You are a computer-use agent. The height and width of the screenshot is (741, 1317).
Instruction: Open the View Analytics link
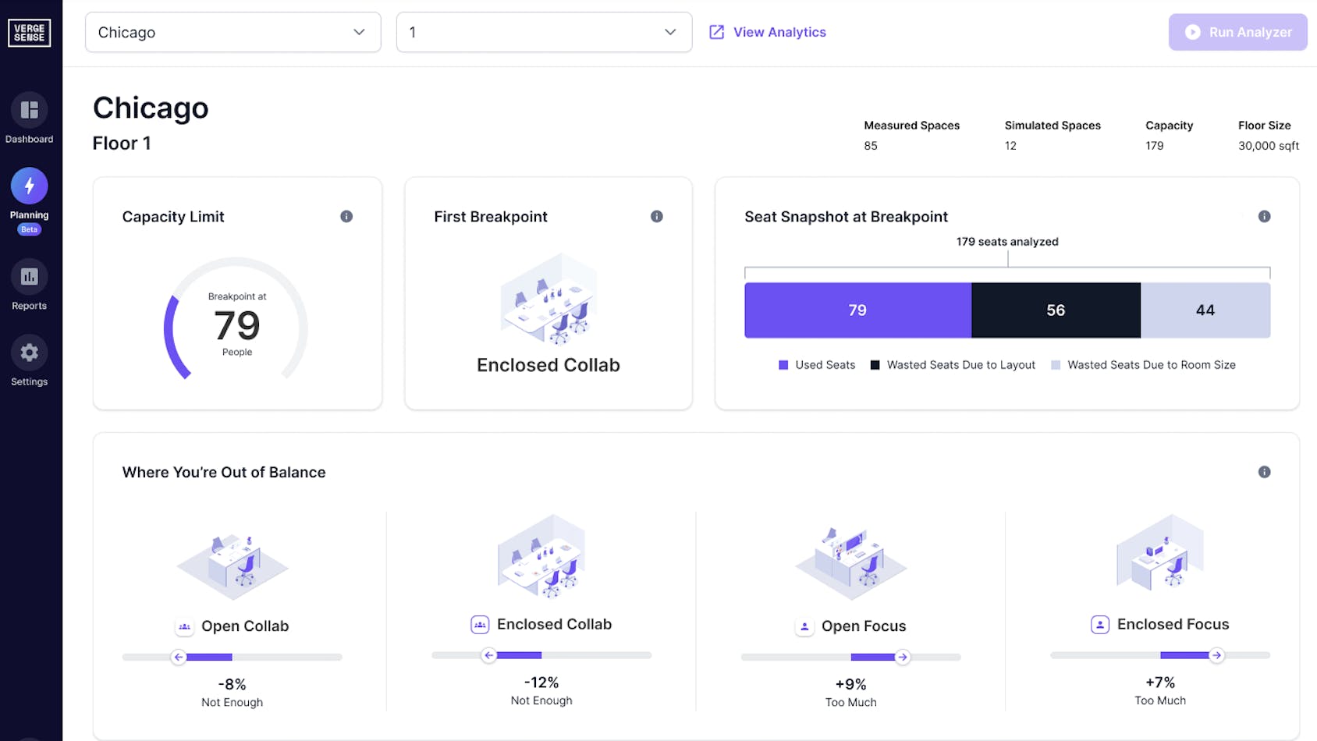tap(768, 33)
